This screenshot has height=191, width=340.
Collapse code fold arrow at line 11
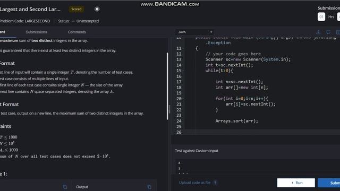[x=183, y=48]
